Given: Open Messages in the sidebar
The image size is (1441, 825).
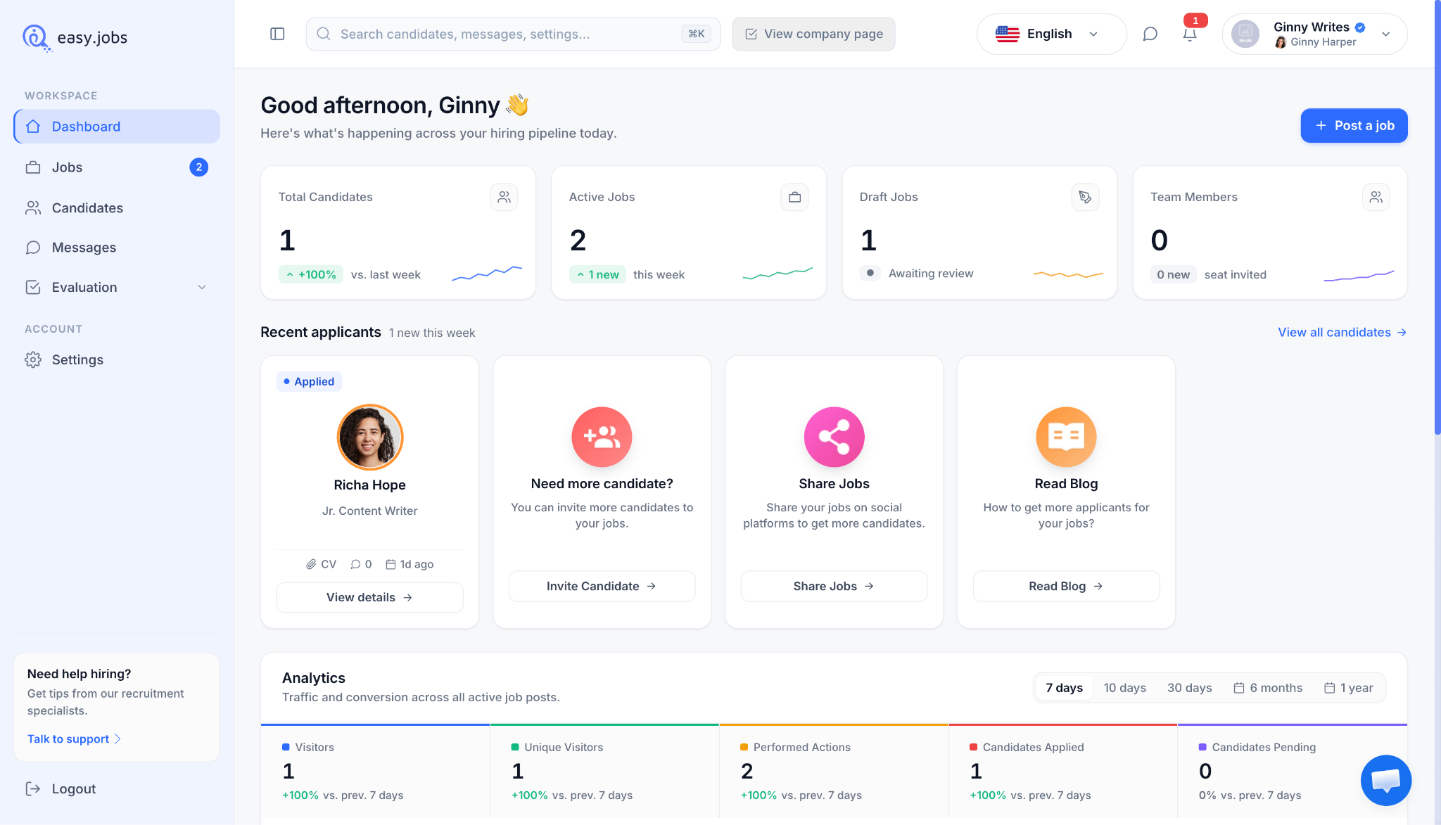Looking at the screenshot, I should [117, 248].
